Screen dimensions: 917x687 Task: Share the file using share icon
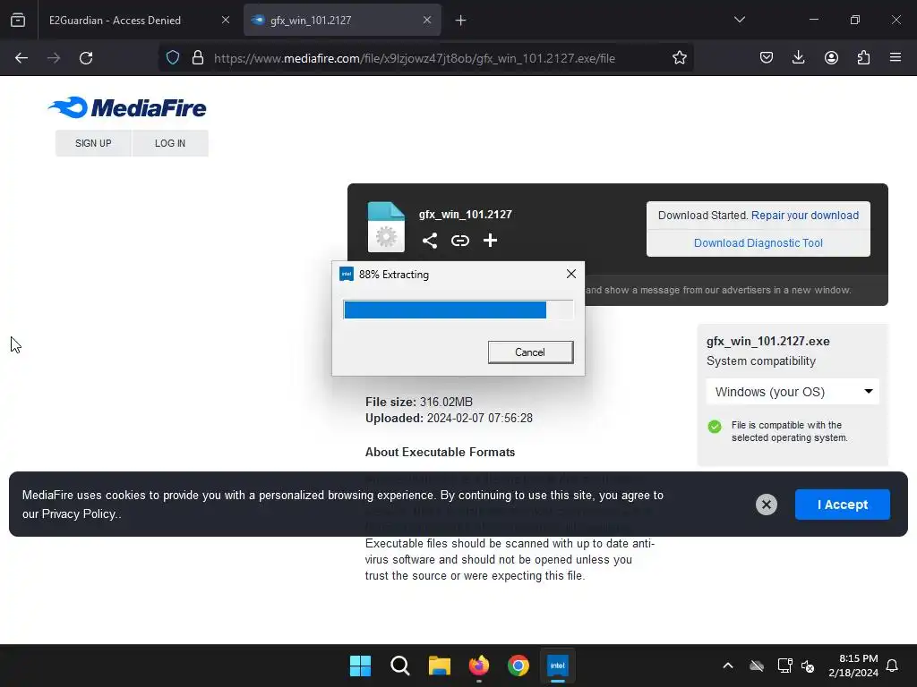coord(430,240)
